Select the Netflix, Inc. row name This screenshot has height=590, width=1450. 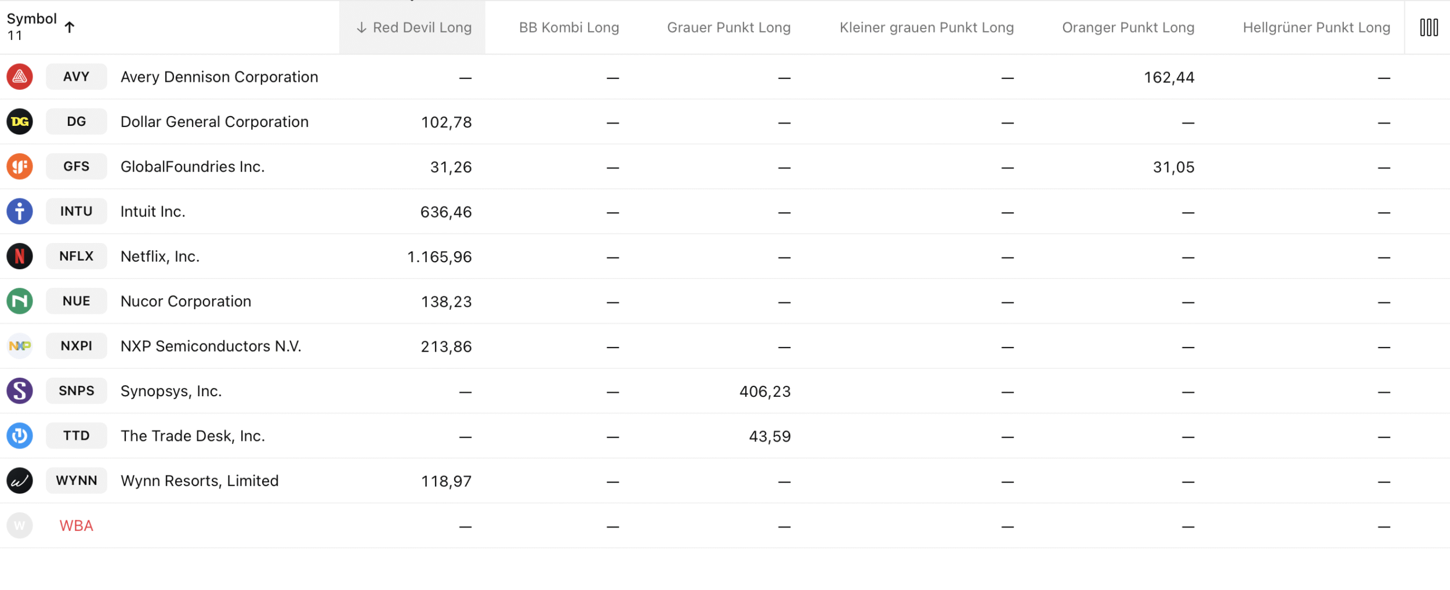(x=160, y=256)
